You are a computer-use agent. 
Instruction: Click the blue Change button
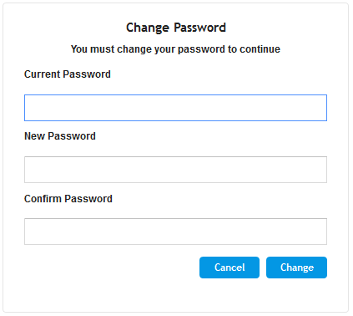(x=296, y=268)
